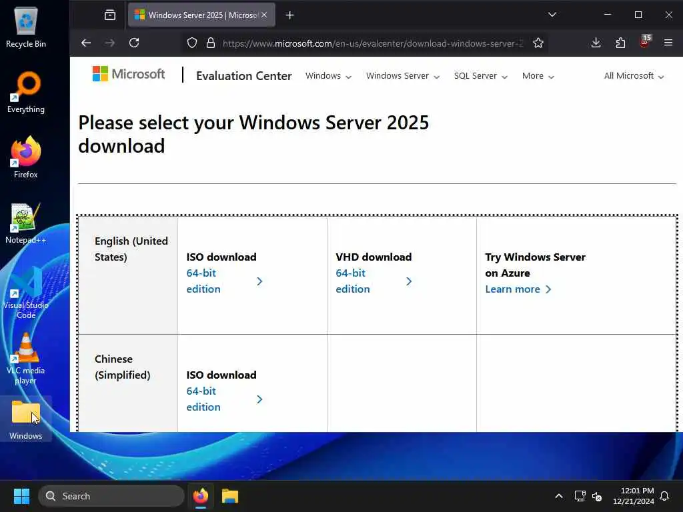Select the Windows folder on the desktop

[26, 419]
